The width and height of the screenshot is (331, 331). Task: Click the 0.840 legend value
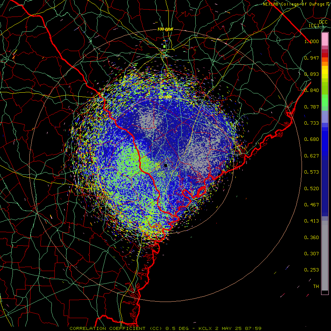(x=312, y=90)
